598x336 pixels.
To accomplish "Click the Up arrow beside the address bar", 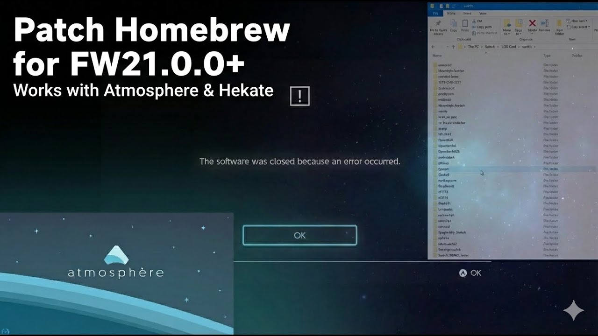I will click(453, 47).
